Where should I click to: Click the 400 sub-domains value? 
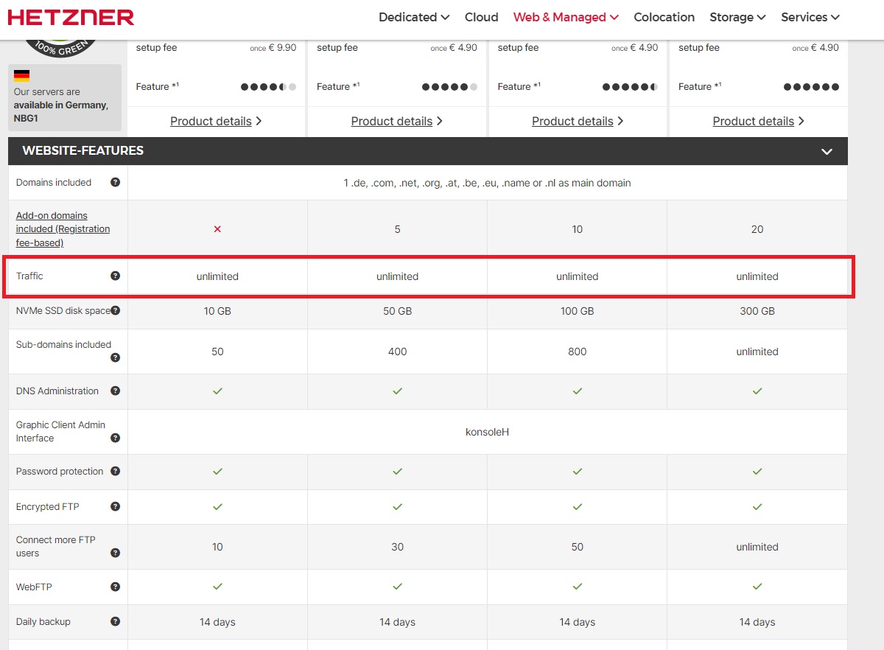point(397,352)
